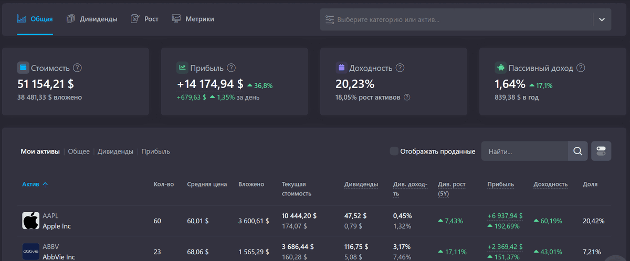This screenshot has height=261, width=630.
Task: Focus the Выберите категорию или актив field
Action: pyautogui.click(x=456, y=19)
